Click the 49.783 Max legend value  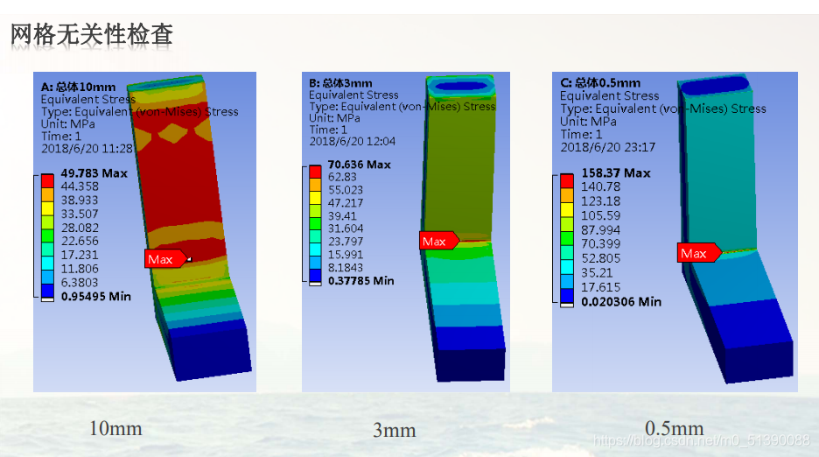pos(94,173)
